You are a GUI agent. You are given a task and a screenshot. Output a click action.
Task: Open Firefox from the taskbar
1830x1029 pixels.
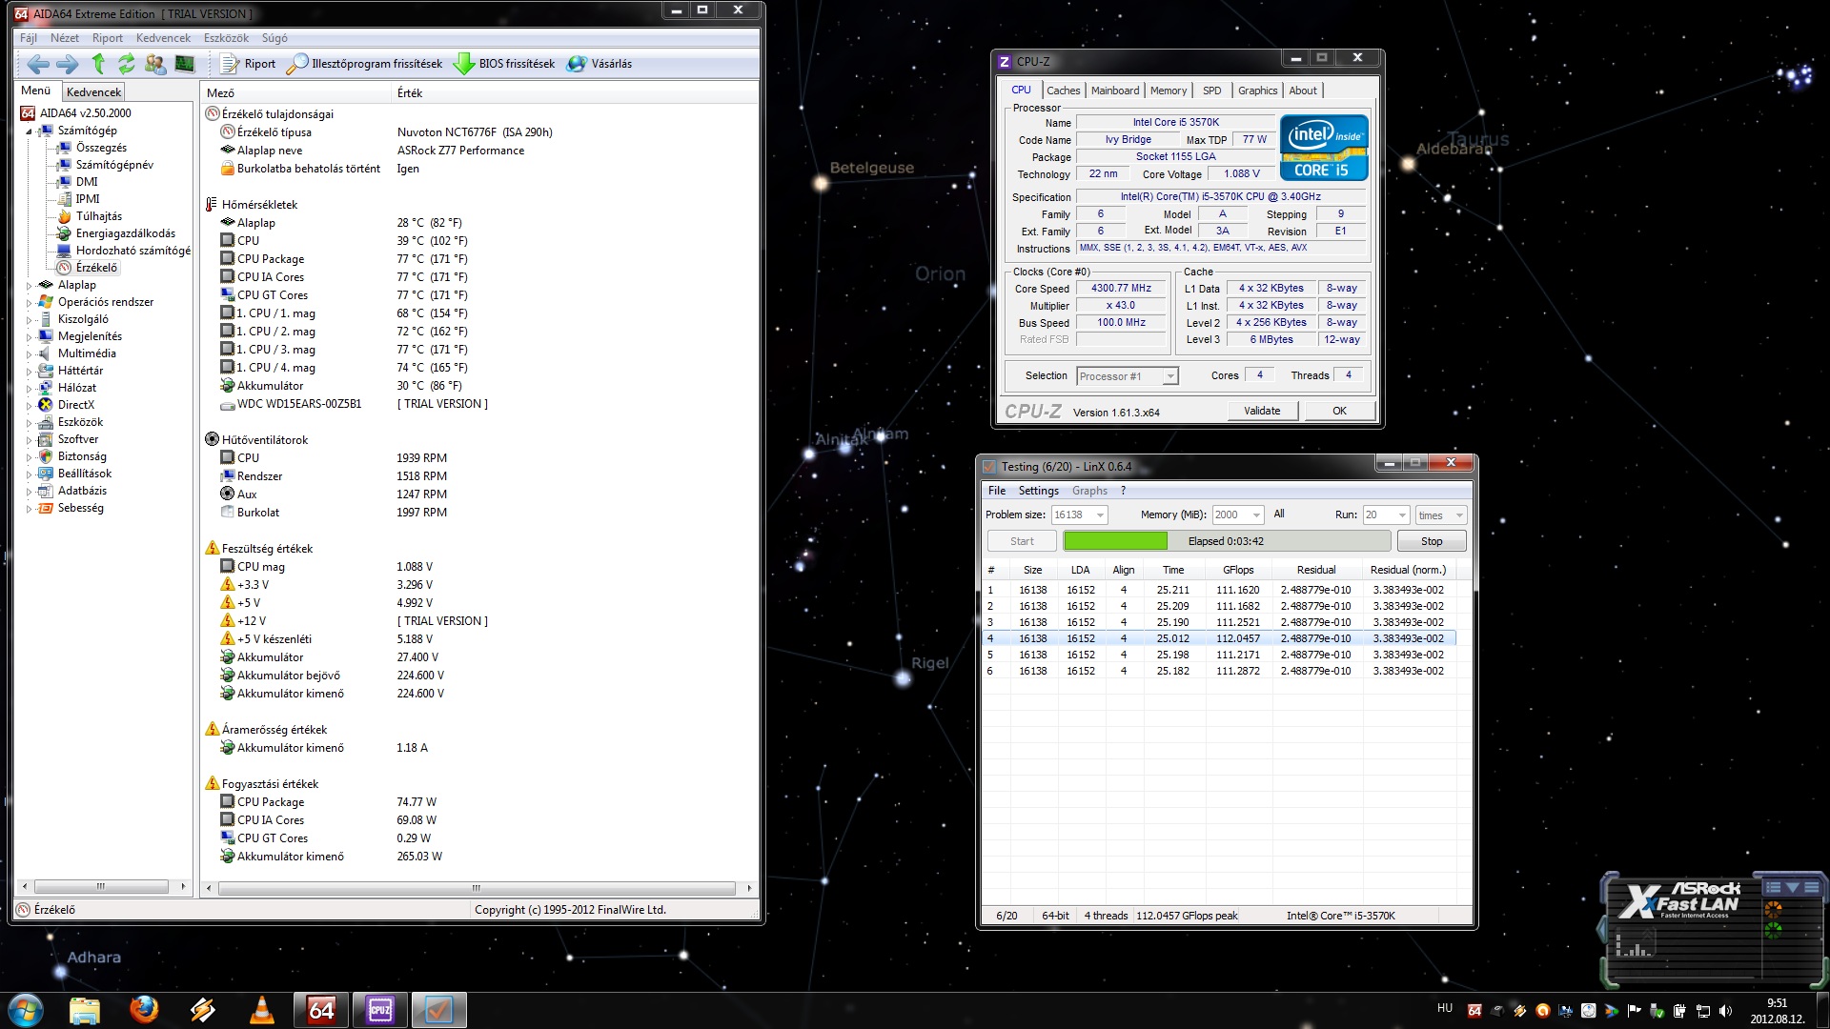[x=144, y=1009]
